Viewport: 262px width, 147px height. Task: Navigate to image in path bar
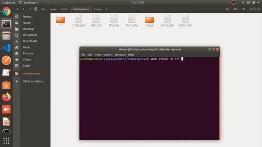click(x=98, y=9)
